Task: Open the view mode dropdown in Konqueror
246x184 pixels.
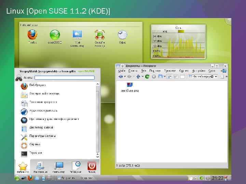Action: click(165, 77)
